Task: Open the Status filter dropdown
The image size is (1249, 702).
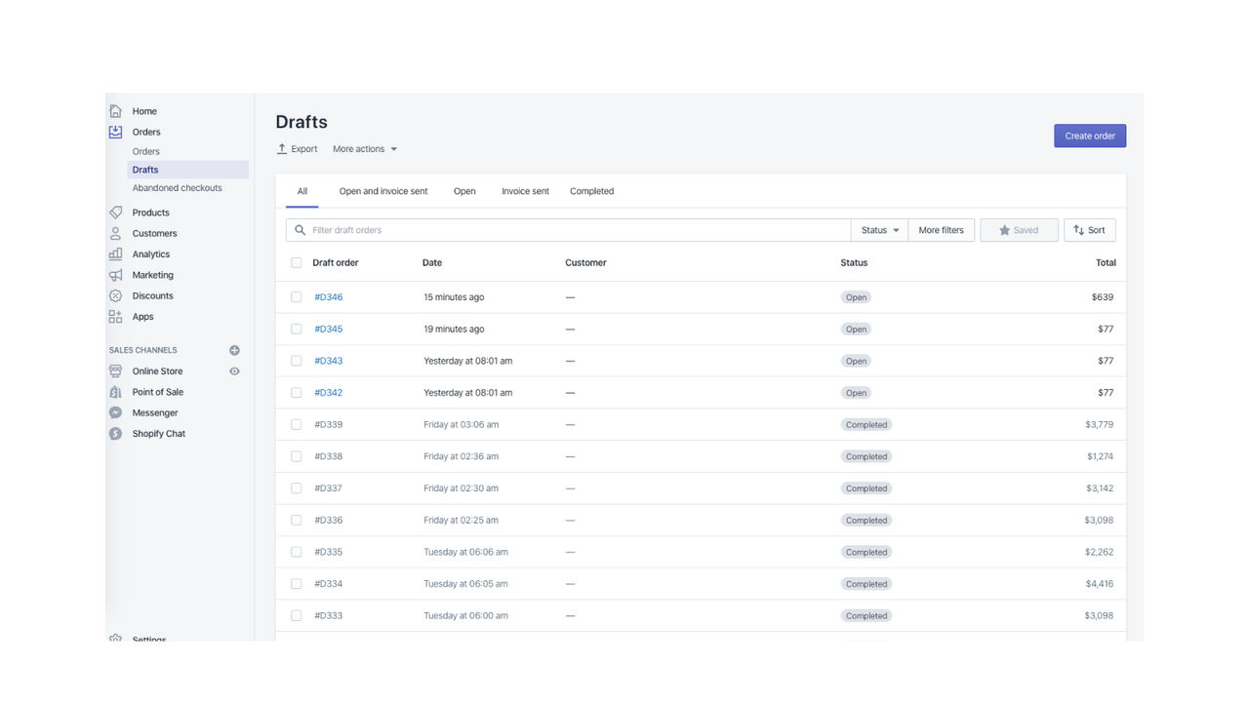Action: (877, 229)
